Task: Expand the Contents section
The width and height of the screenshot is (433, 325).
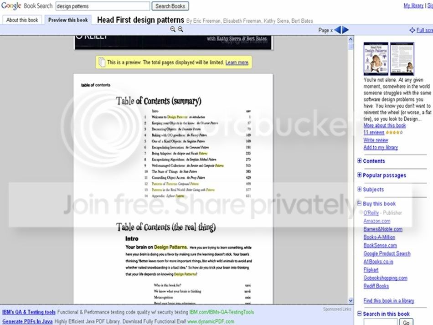Action: click(359, 161)
